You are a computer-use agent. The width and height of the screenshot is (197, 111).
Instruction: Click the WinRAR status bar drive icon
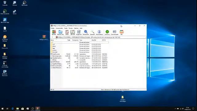click(51, 90)
